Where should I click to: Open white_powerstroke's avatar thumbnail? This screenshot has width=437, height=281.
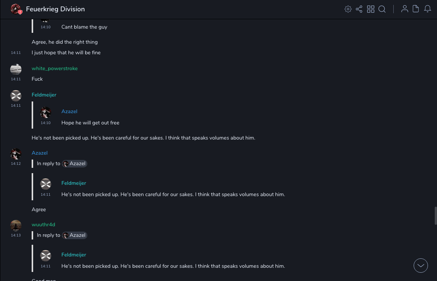pos(16,69)
